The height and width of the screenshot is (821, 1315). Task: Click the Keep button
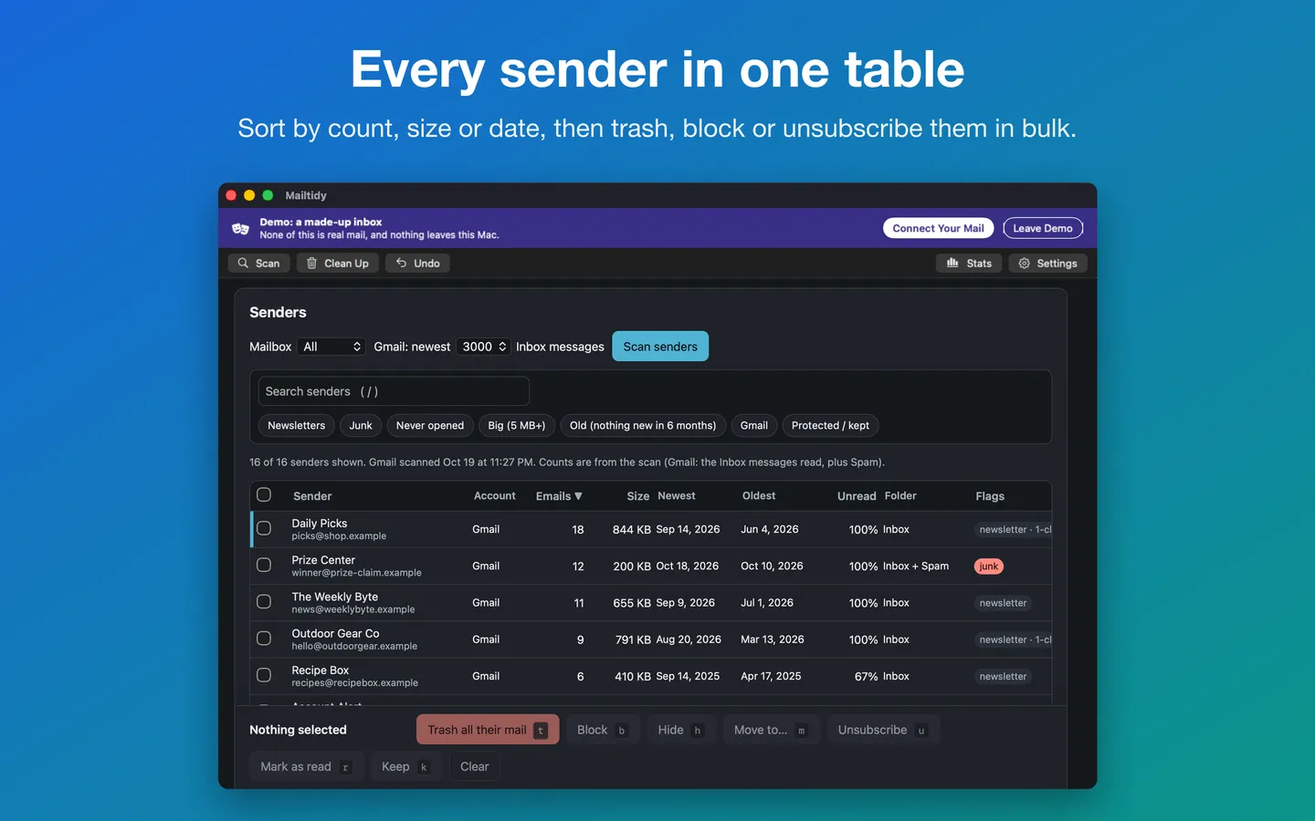pos(406,766)
